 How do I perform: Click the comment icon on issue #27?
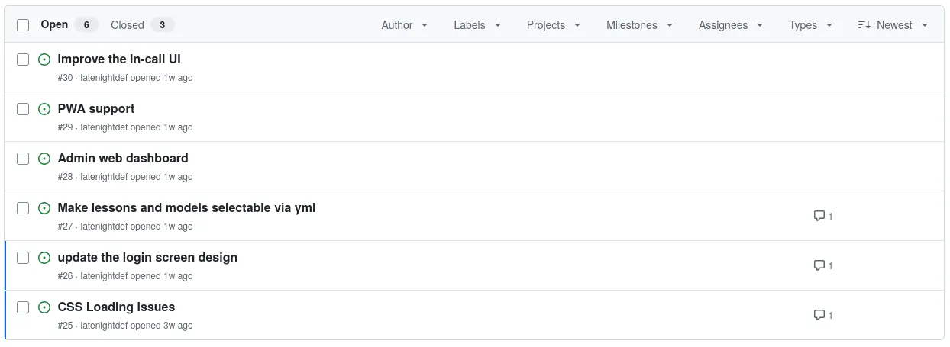pyautogui.click(x=819, y=216)
